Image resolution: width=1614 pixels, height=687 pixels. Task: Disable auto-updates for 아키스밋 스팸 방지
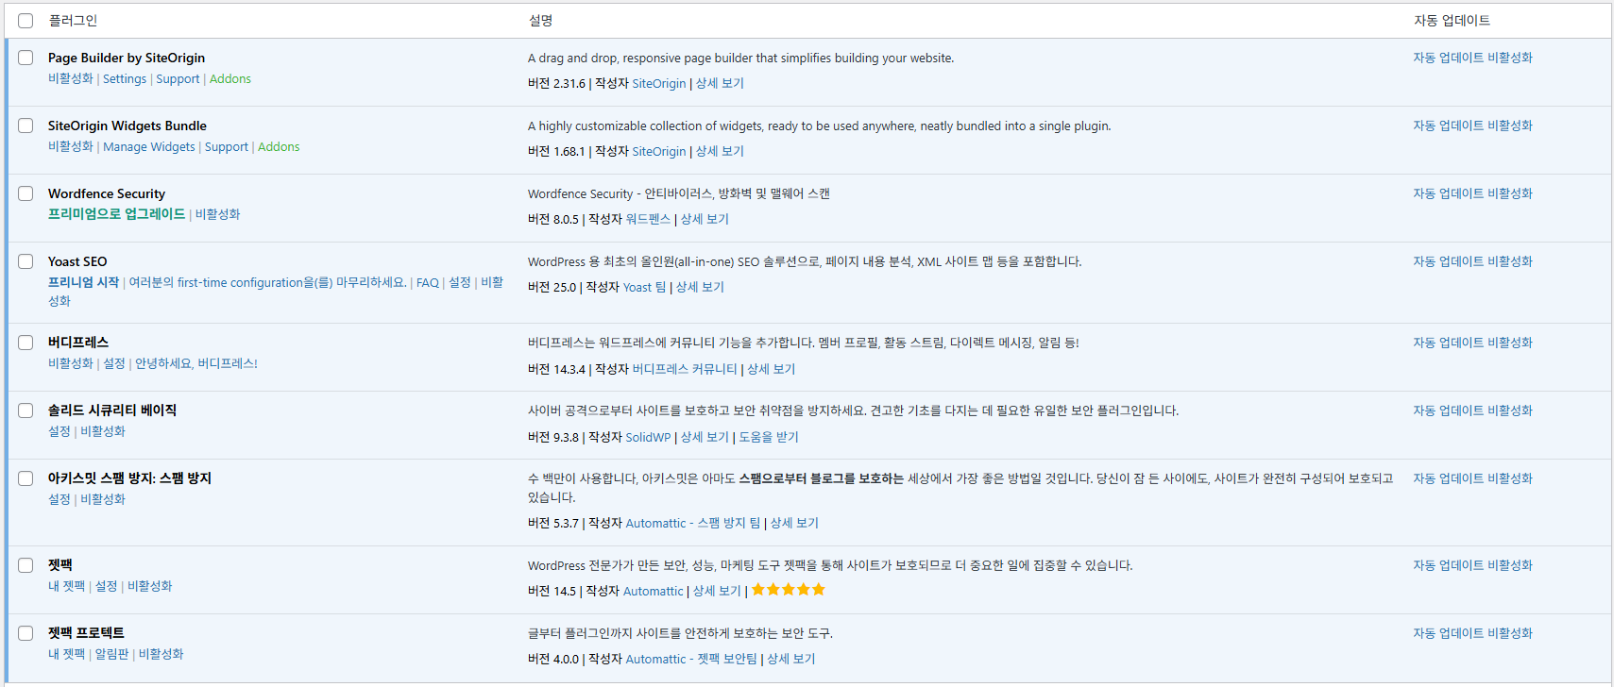pyautogui.click(x=1472, y=478)
